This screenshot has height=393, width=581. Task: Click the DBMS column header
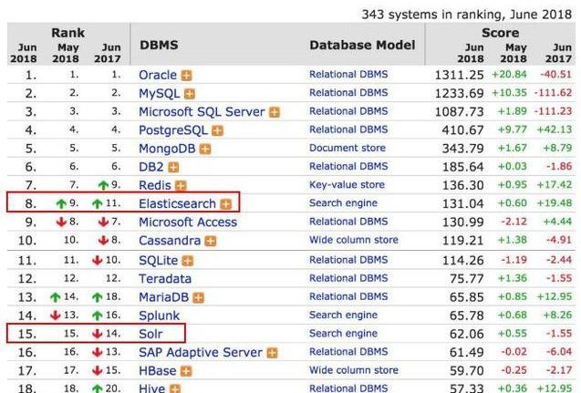click(159, 46)
